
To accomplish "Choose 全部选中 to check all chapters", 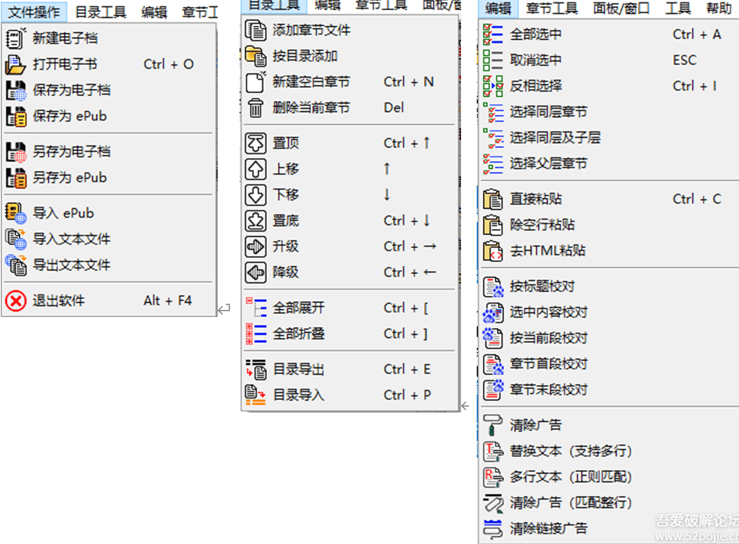I will [535, 34].
